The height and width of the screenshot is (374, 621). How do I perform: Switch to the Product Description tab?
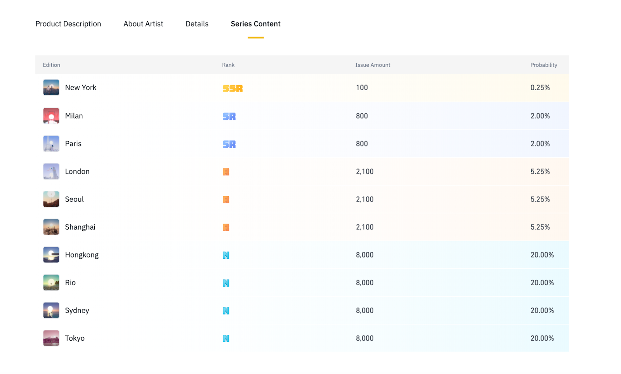coord(68,24)
